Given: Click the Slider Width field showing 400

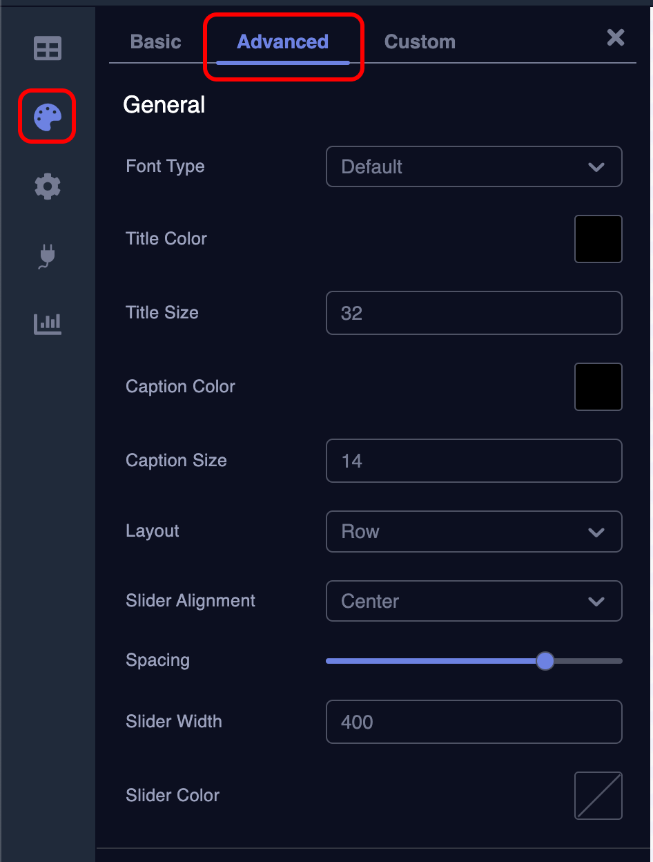Looking at the screenshot, I should click(x=474, y=722).
